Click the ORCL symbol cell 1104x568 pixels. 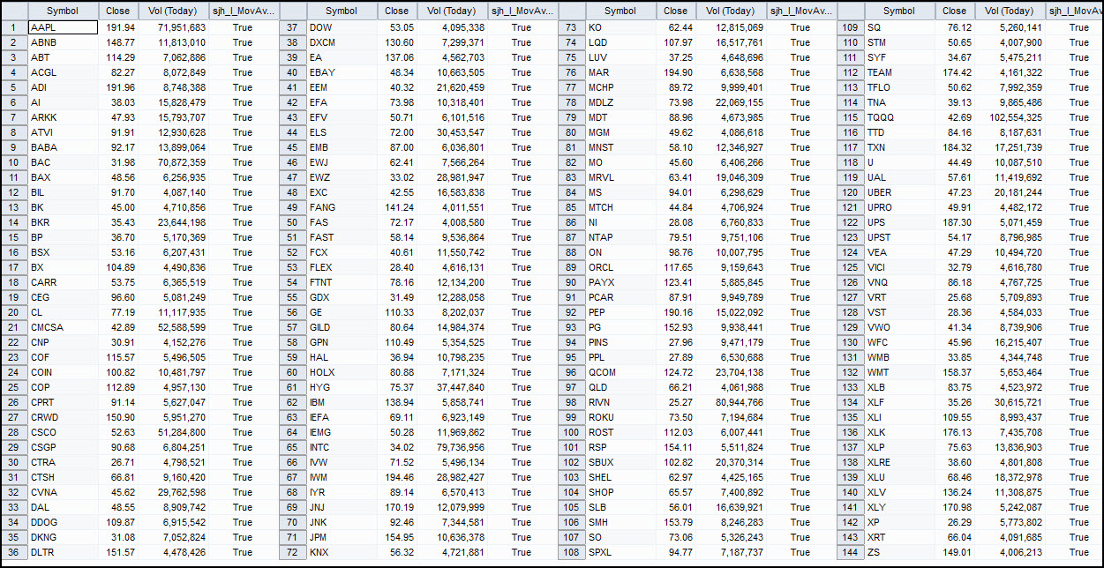(x=620, y=267)
